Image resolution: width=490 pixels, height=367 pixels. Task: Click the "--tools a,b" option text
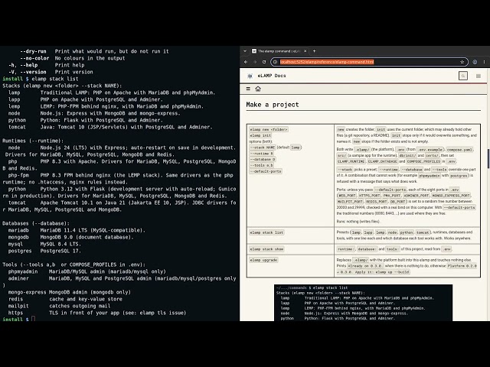262,165
